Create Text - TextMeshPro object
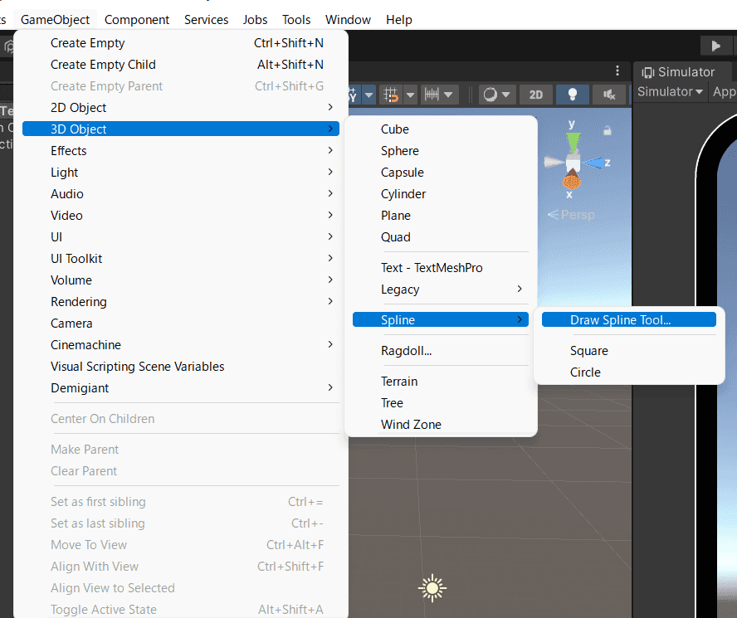The height and width of the screenshot is (618, 737). tap(441, 268)
